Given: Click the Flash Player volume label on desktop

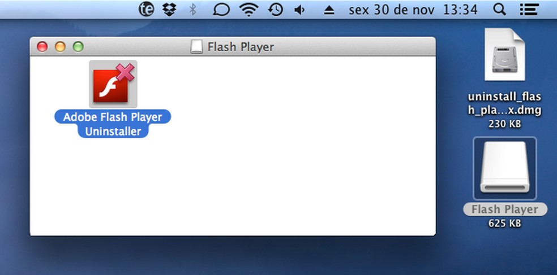Looking at the screenshot, I should [505, 209].
